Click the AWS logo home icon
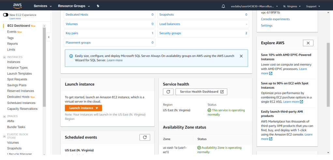Screen dimensions: 333x160 pos(17,6)
